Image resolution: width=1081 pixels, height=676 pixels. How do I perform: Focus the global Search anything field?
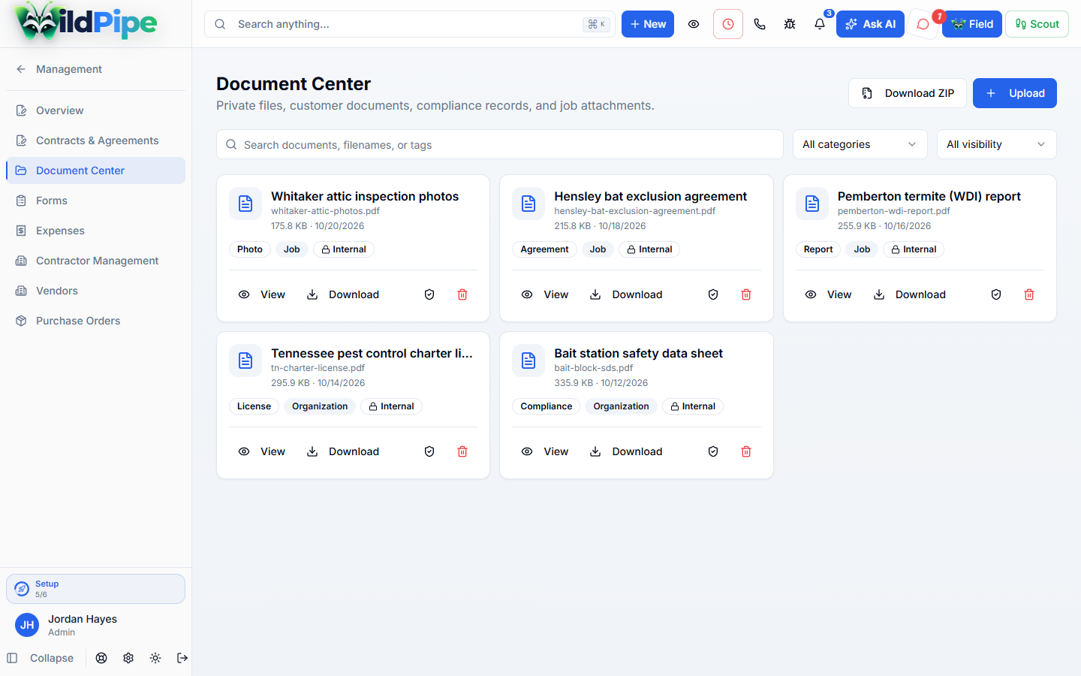click(410, 24)
